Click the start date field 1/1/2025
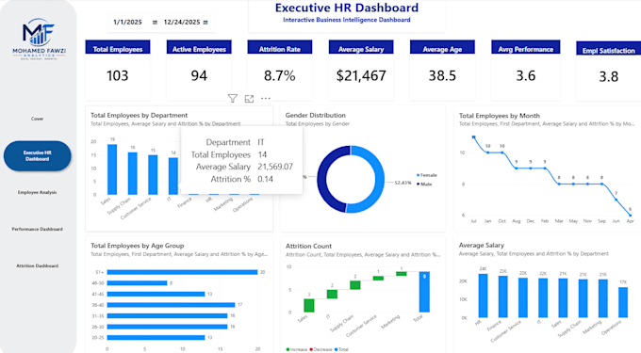This screenshot has width=641, height=353. pos(127,22)
